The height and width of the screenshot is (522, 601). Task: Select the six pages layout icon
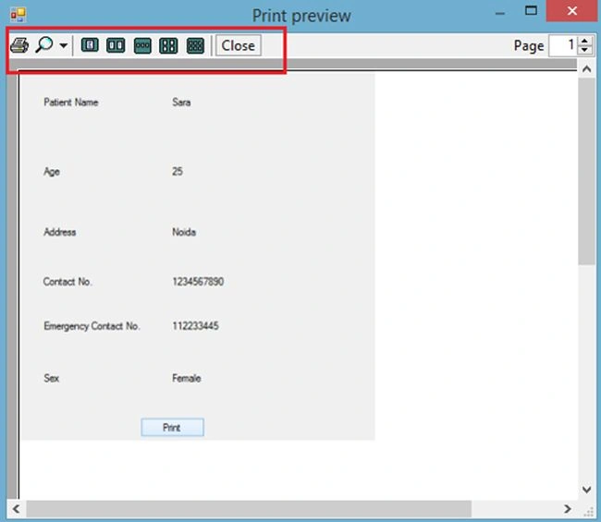pos(195,45)
